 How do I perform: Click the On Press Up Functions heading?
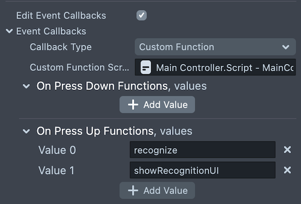pos(95,132)
